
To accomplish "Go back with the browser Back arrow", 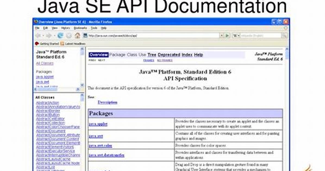I will click(38, 36).
